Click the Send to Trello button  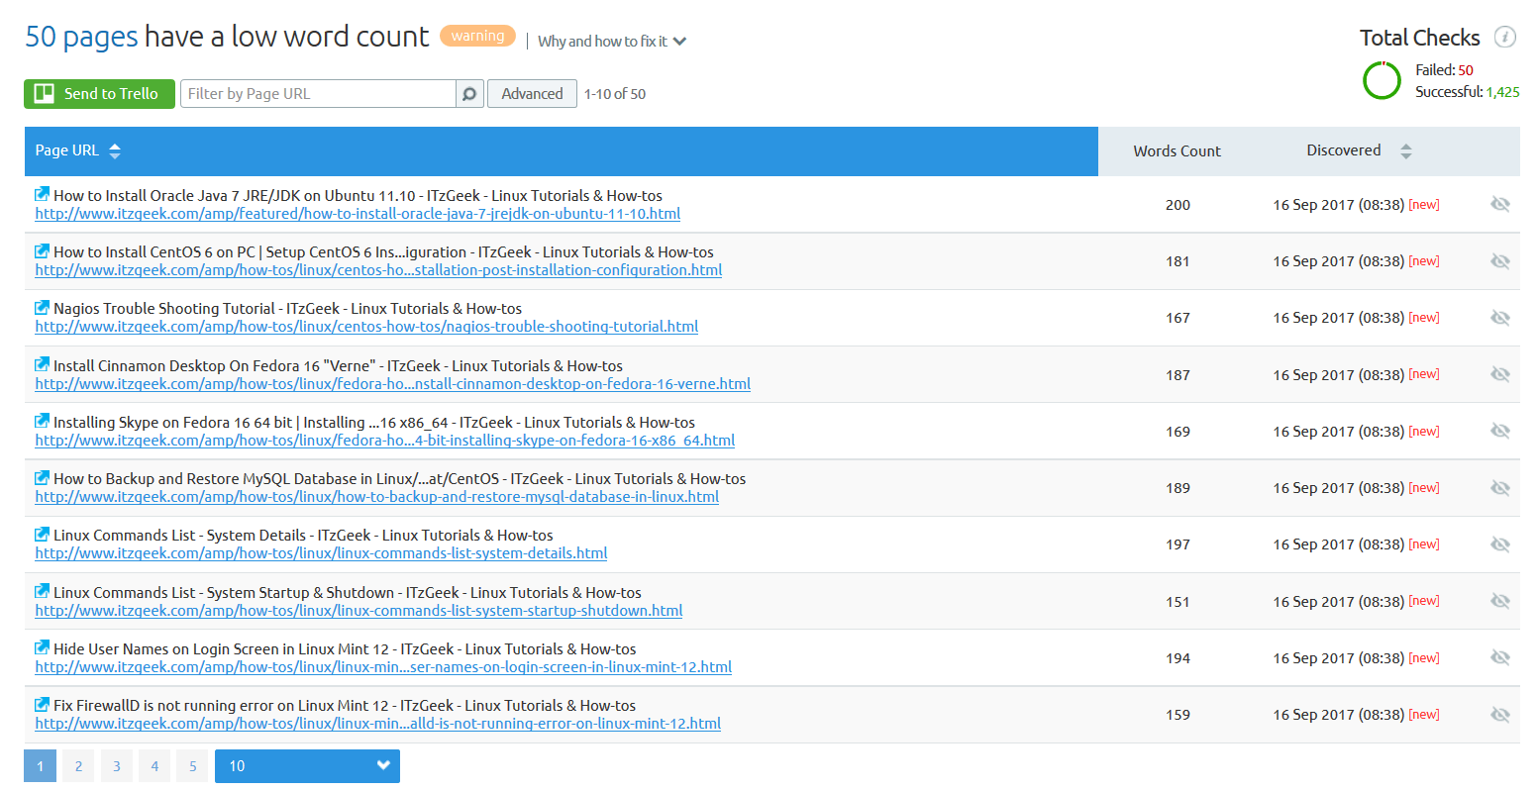pos(99,94)
